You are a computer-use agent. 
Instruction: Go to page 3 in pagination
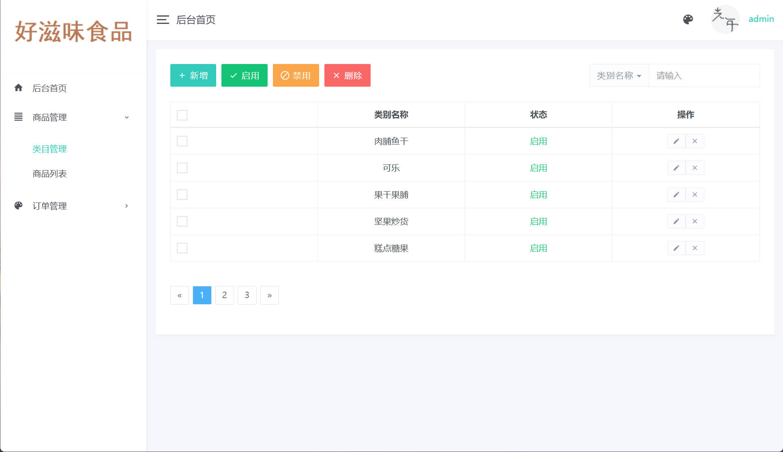pos(247,295)
